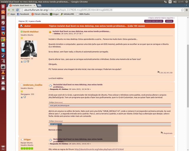The height and width of the screenshot is (151, 189).
Task: Click Darth Walther's avatar image
Action: [x=29, y=49]
